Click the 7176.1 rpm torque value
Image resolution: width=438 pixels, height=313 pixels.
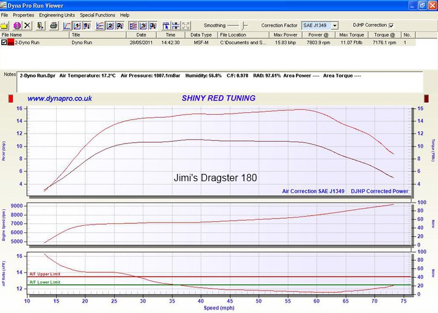[x=384, y=43]
